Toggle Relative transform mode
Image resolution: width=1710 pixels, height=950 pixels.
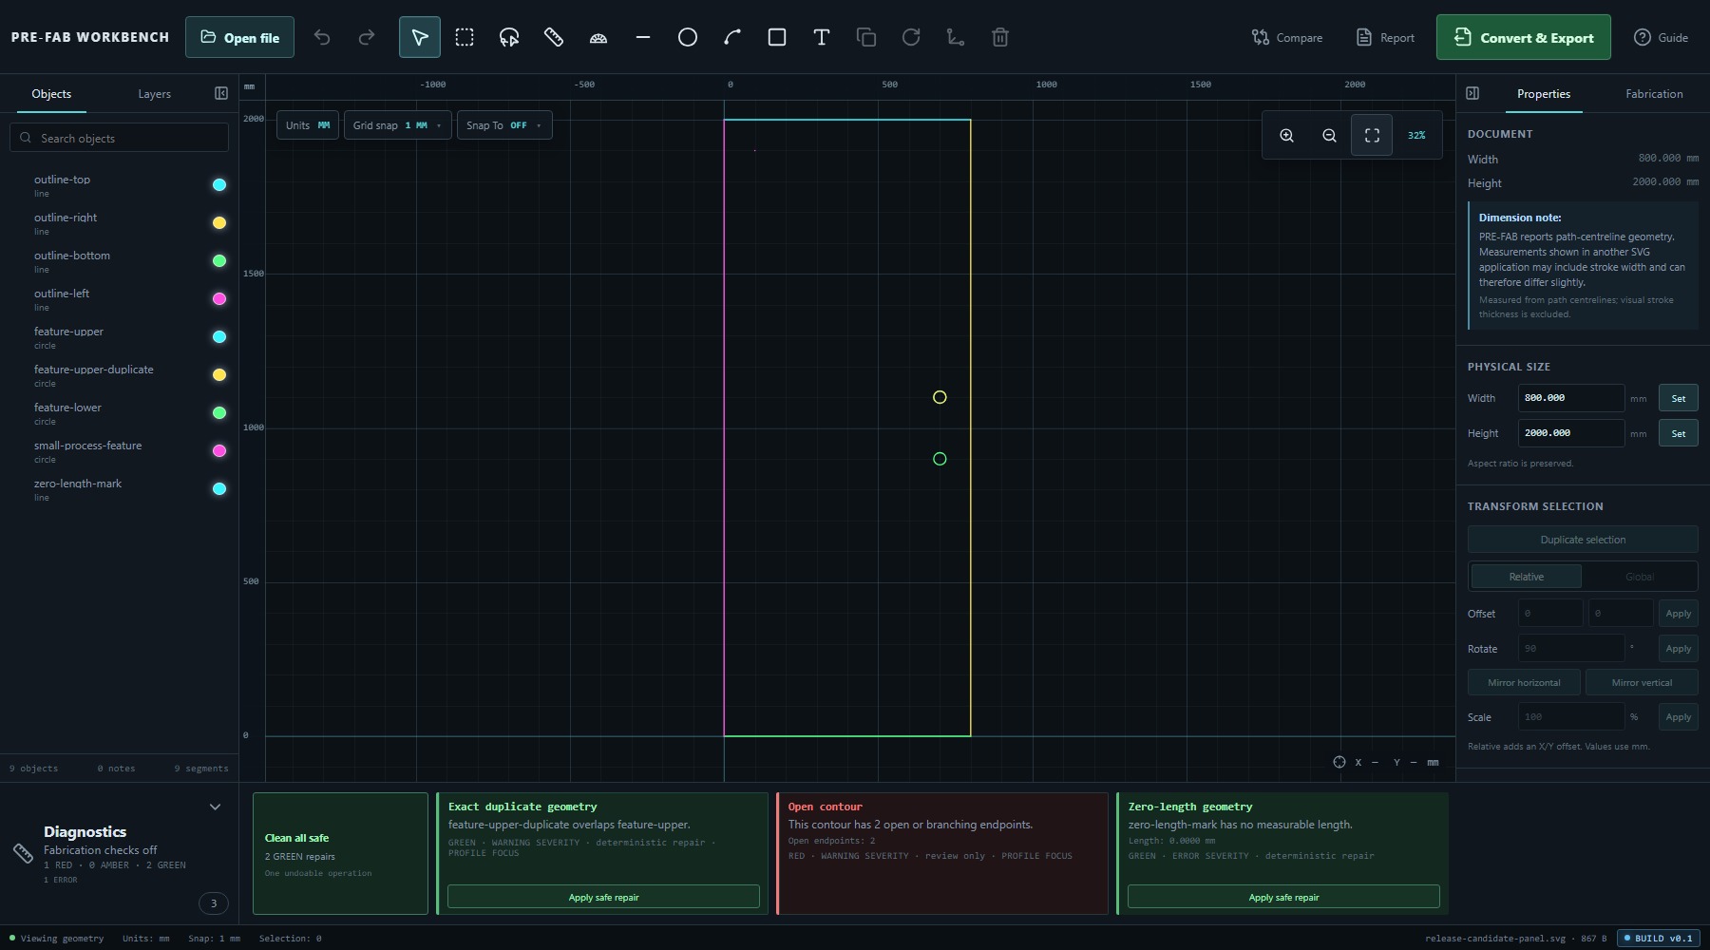click(1526, 577)
